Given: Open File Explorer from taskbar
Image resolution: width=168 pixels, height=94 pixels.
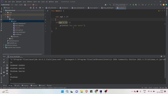Looking at the screenshot, I should pos(82,91).
